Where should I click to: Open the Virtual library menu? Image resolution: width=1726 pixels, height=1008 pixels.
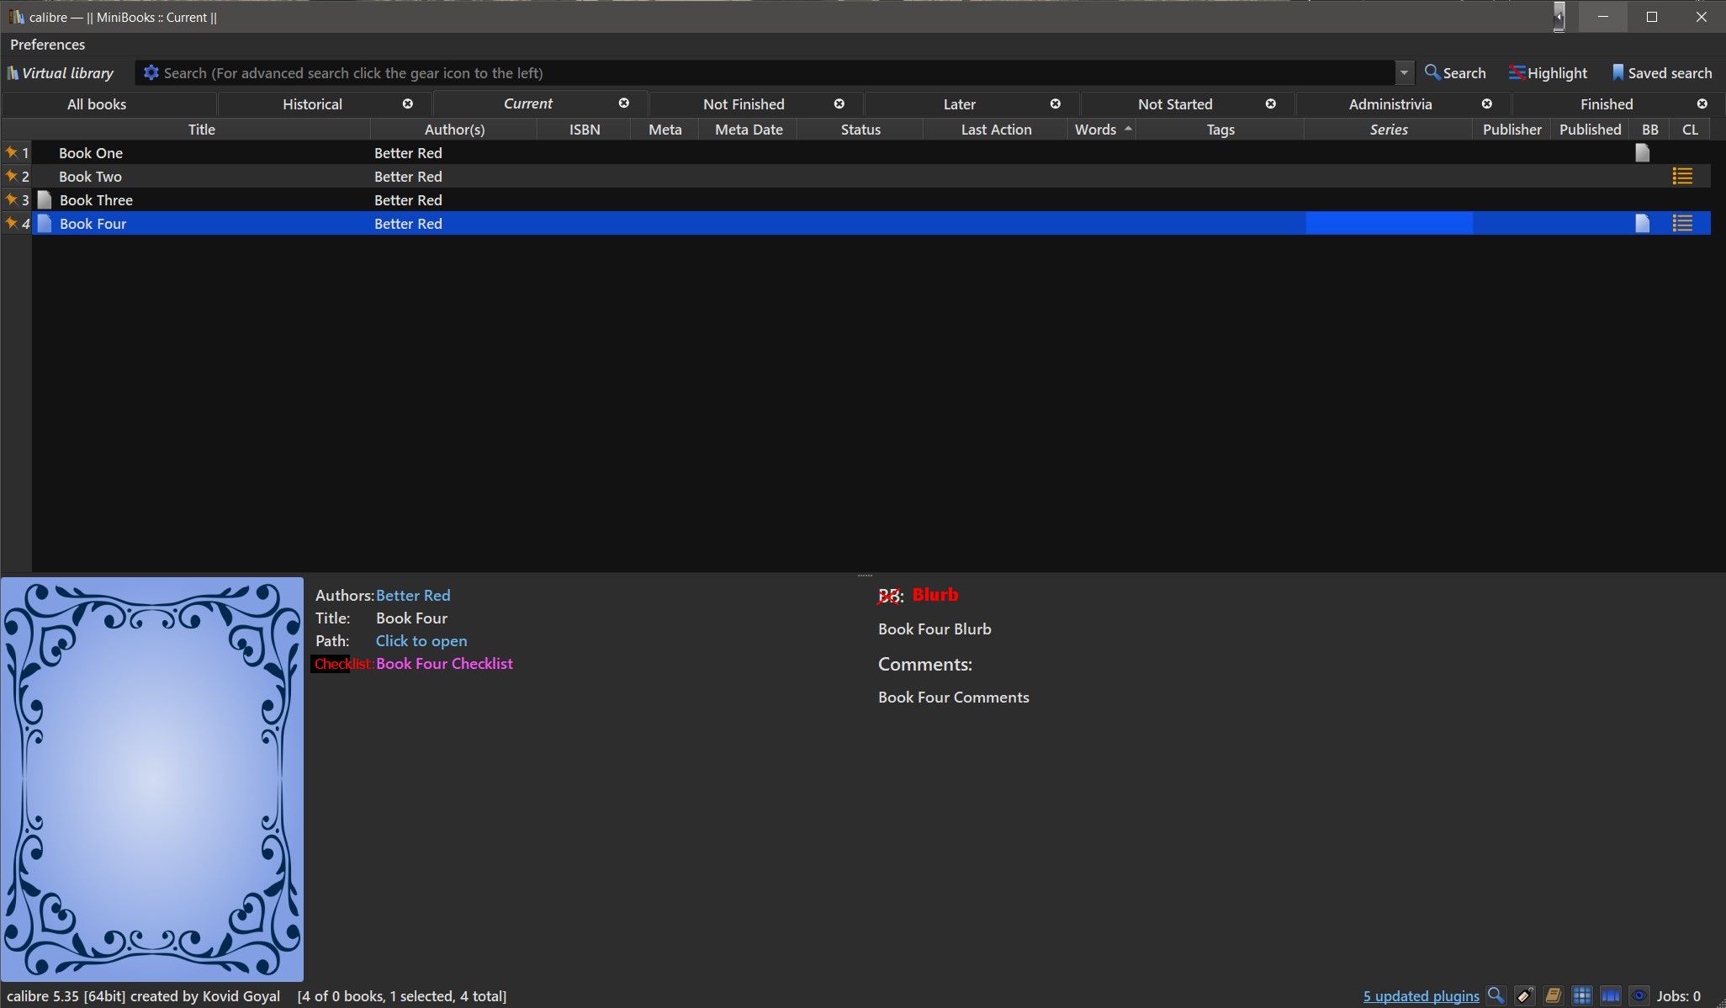[61, 73]
